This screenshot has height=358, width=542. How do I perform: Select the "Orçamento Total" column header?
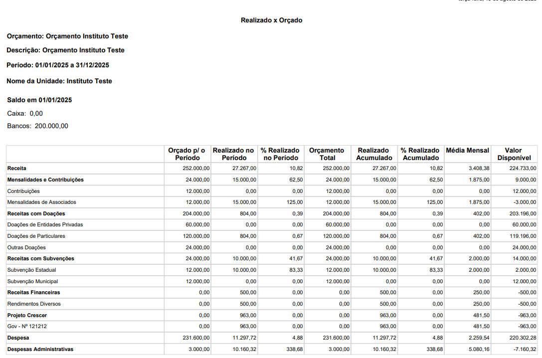[327, 154]
